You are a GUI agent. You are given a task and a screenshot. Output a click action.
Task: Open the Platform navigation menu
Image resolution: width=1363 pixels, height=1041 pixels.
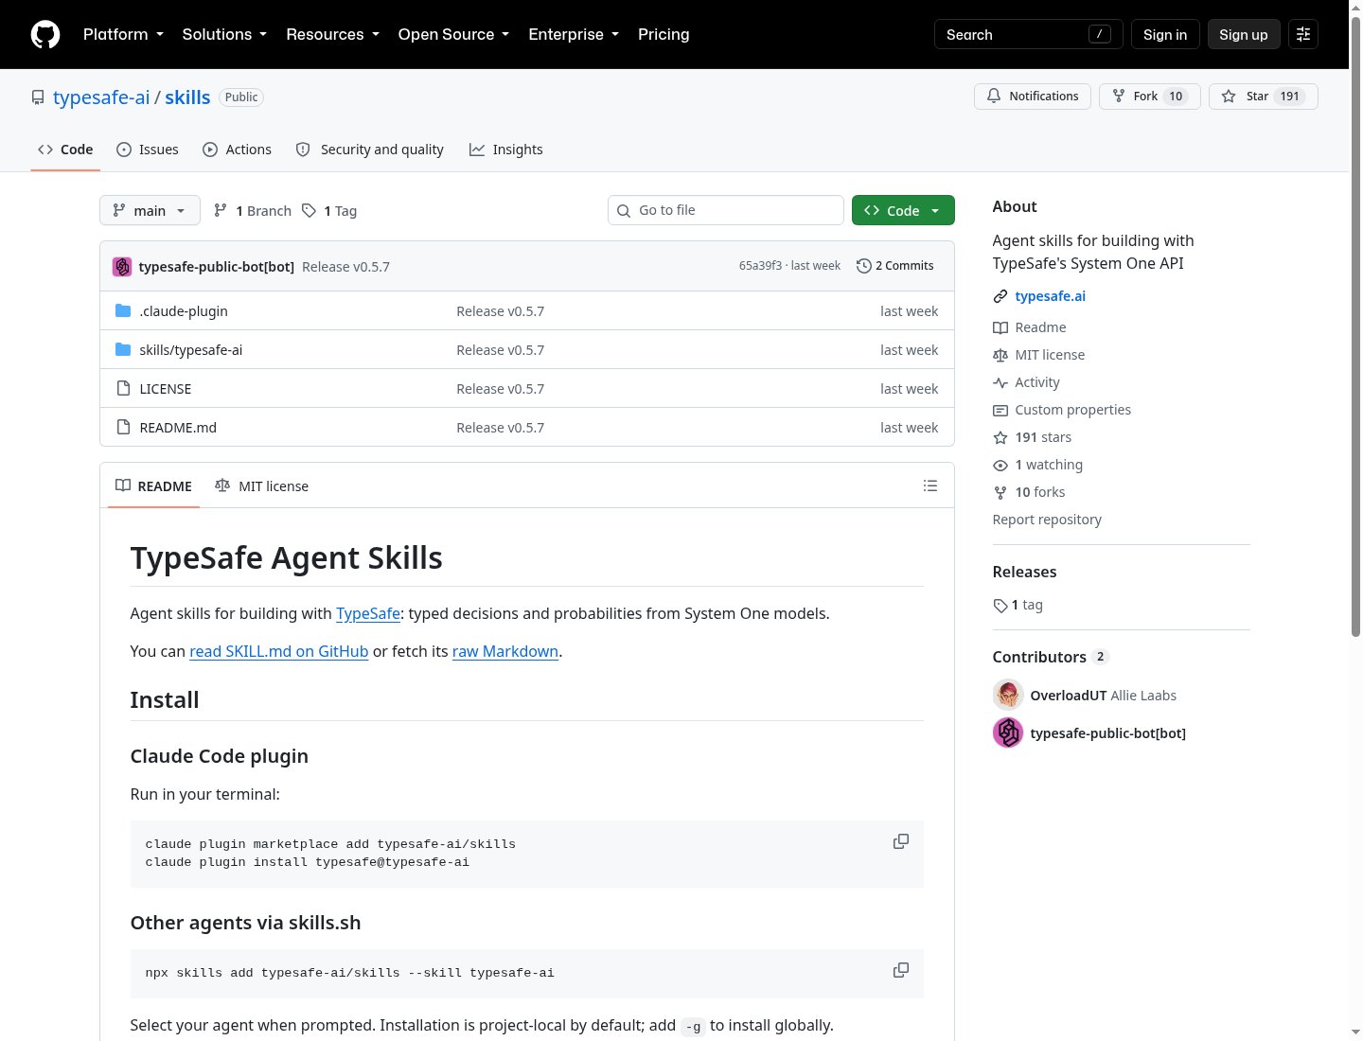click(123, 34)
